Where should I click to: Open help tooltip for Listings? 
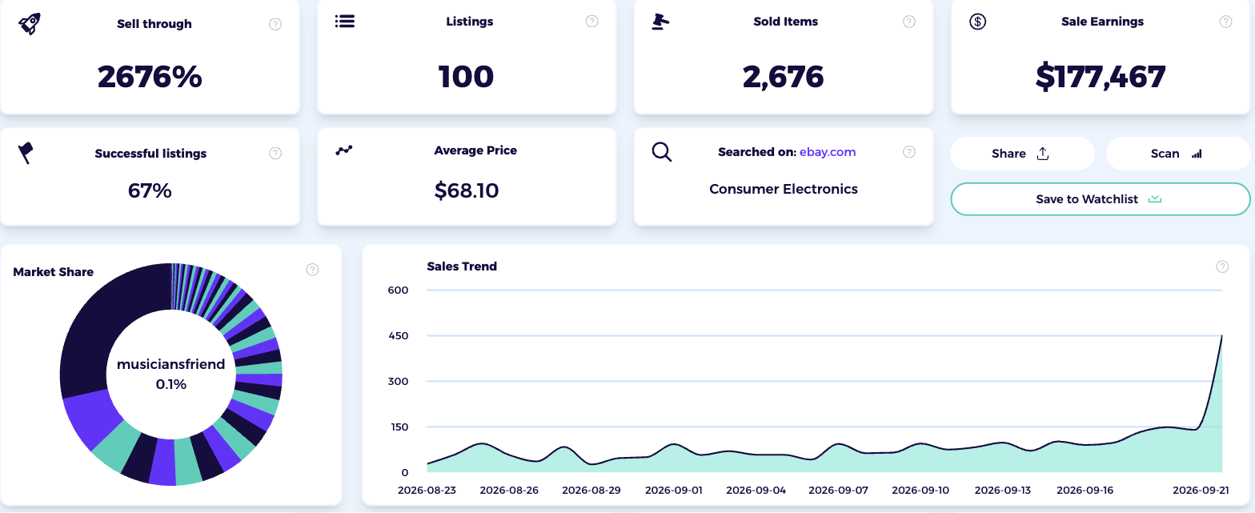click(592, 22)
